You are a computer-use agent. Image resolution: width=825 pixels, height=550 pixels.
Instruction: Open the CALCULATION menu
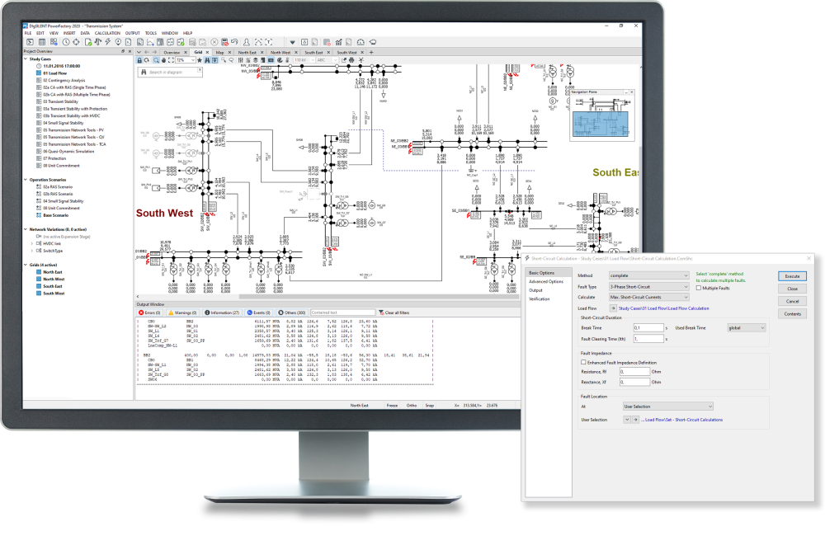click(107, 33)
